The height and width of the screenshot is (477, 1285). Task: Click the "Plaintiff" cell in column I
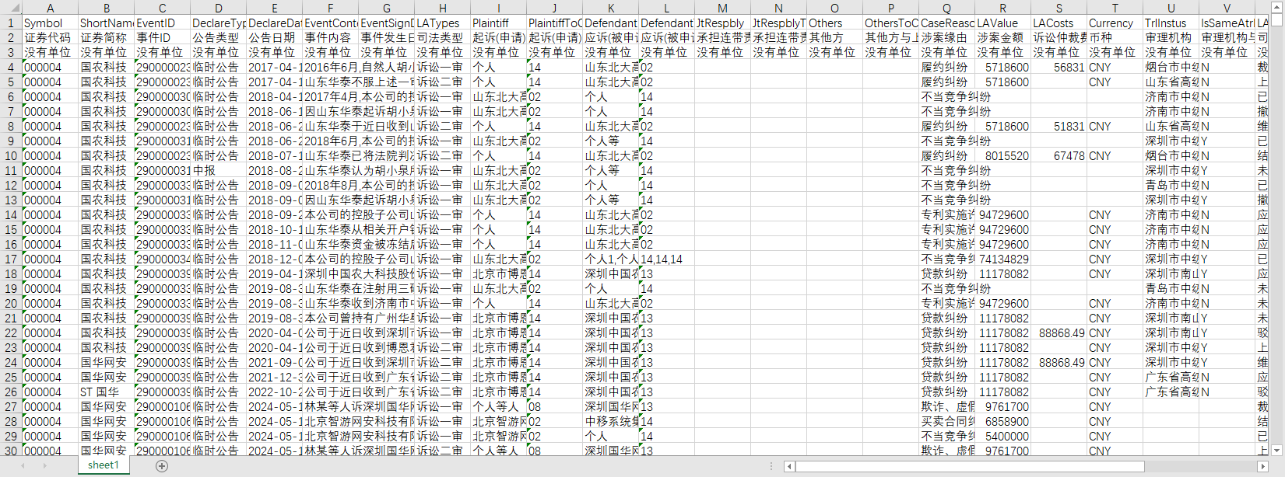pos(498,23)
